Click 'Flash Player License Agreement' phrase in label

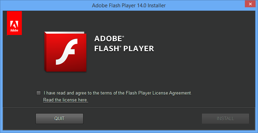(159, 93)
